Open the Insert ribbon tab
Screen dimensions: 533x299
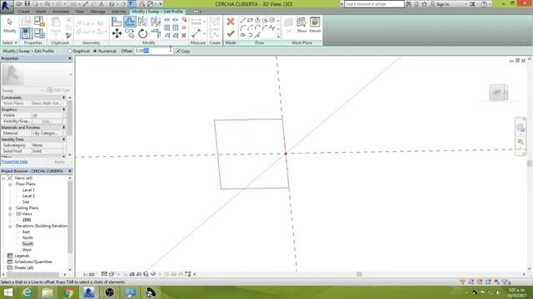click(x=41, y=12)
